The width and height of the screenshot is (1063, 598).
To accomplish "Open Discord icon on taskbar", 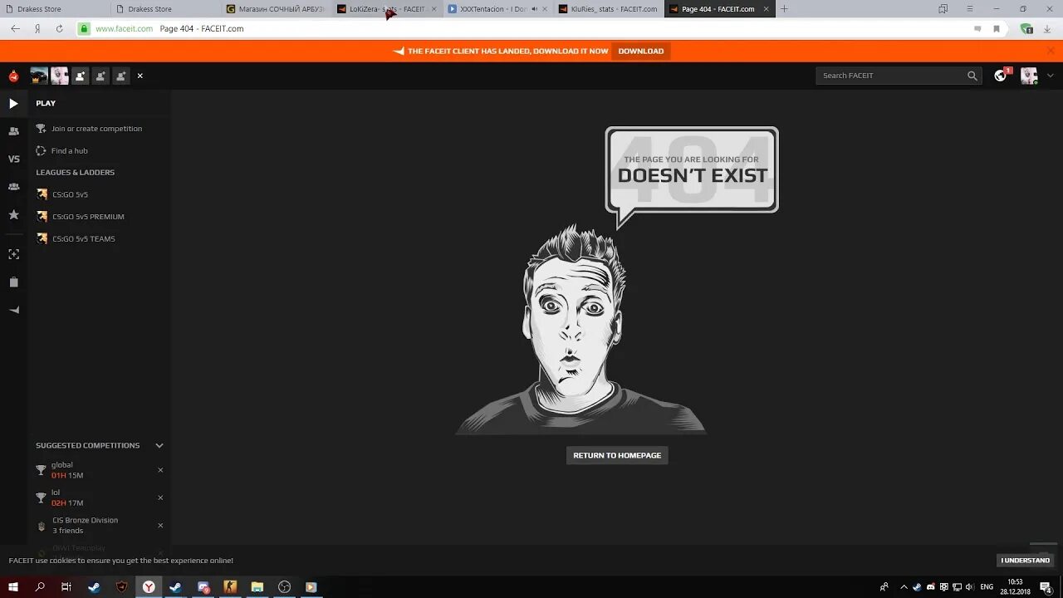I will pos(203,587).
